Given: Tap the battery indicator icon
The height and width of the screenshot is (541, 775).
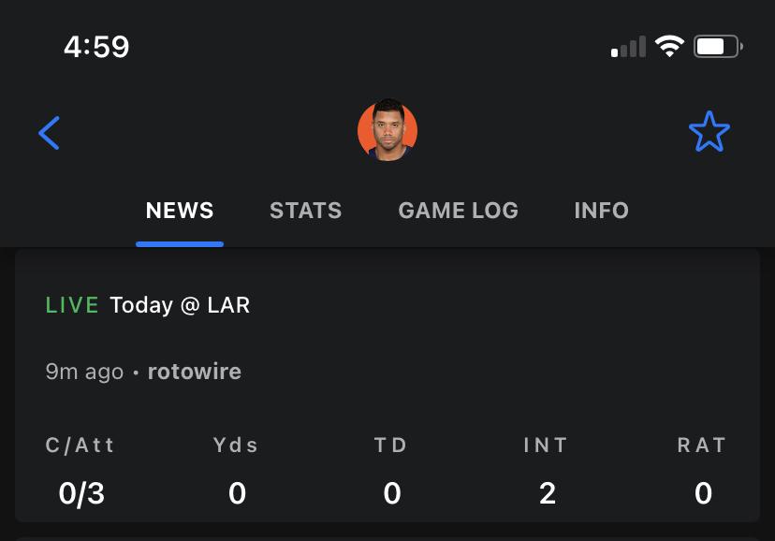Looking at the screenshot, I should tap(718, 46).
